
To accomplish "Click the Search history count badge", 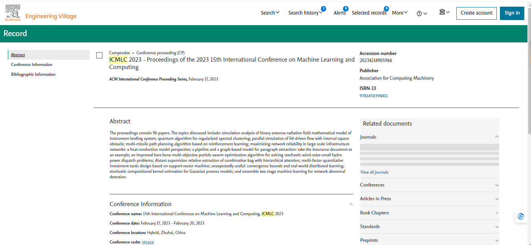I will [323, 9].
